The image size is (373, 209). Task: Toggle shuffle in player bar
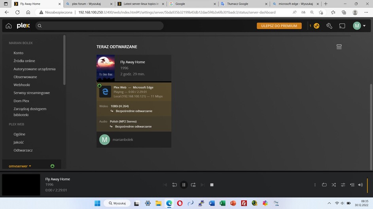click(x=333, y=185)
